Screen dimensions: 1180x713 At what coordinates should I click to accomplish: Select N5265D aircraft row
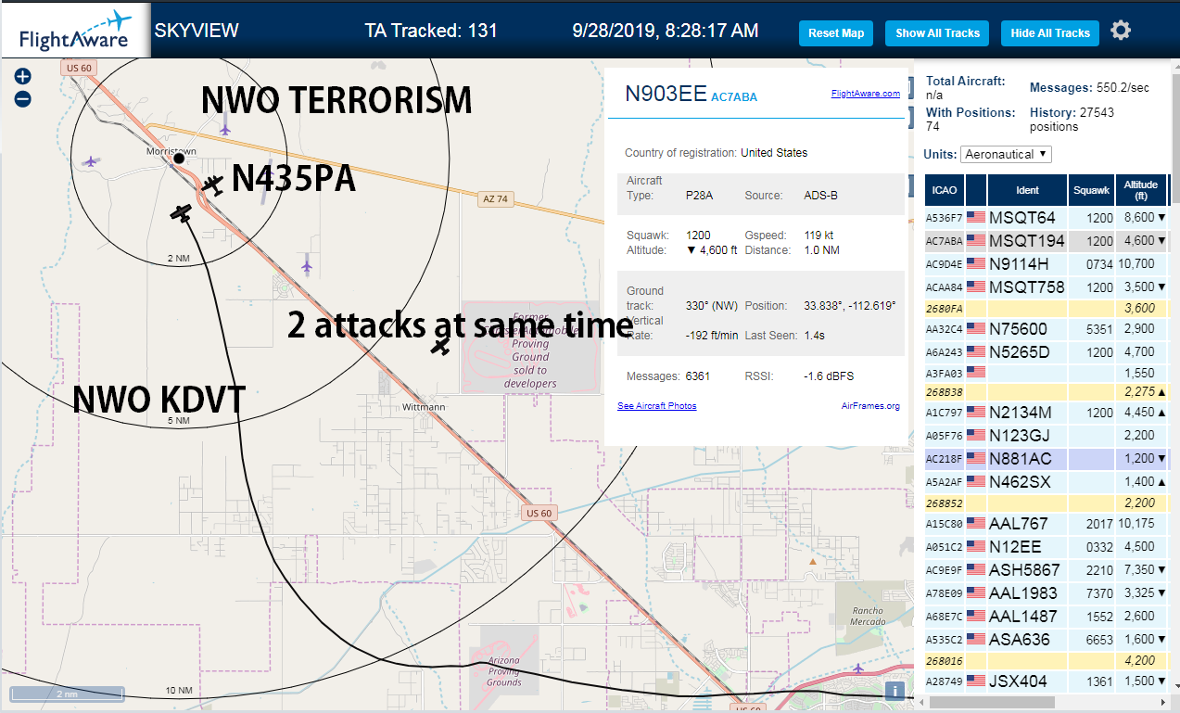[1047, 352]
